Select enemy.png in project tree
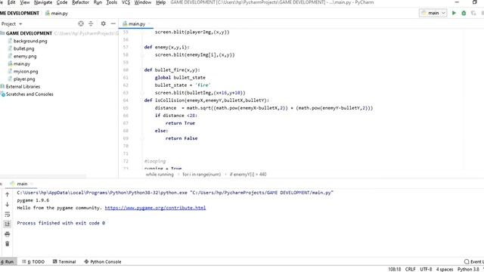Image resolution: width=484 pixels, height=272 pixels. coord(25,56)
